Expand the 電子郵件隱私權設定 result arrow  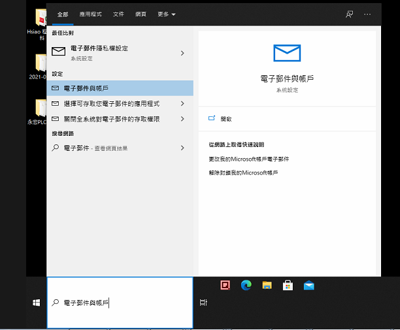(182, 52)
